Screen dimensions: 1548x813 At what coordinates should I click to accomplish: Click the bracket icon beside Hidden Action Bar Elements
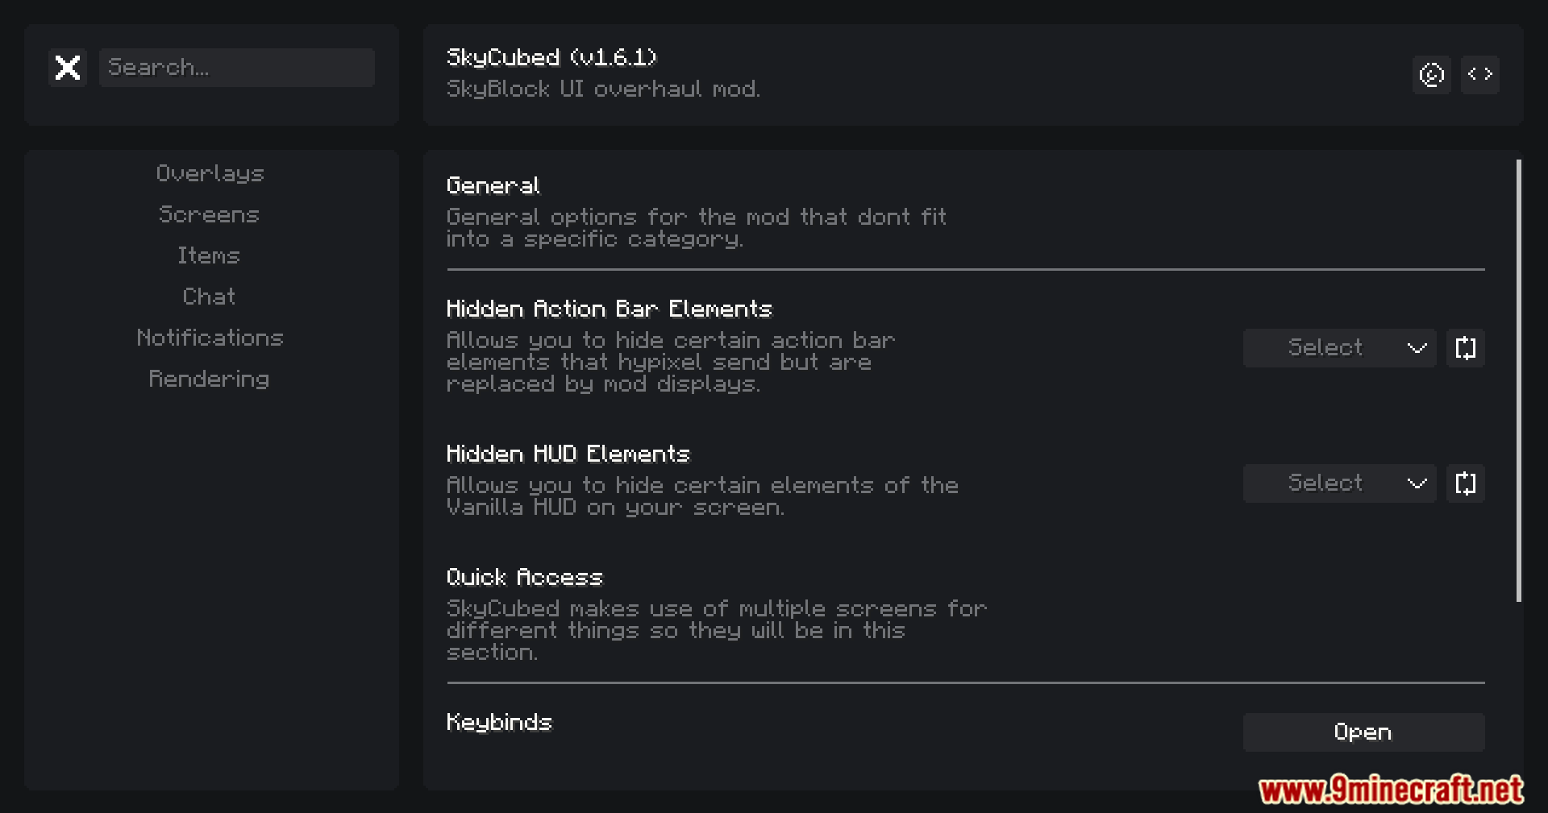[1466, 348]
